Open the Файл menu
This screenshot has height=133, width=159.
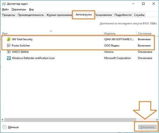(5, 9)
